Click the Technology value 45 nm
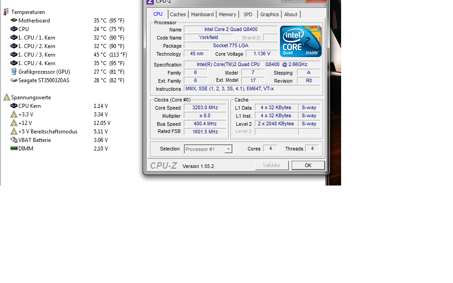453x283 pixels. tap(197, 53)
